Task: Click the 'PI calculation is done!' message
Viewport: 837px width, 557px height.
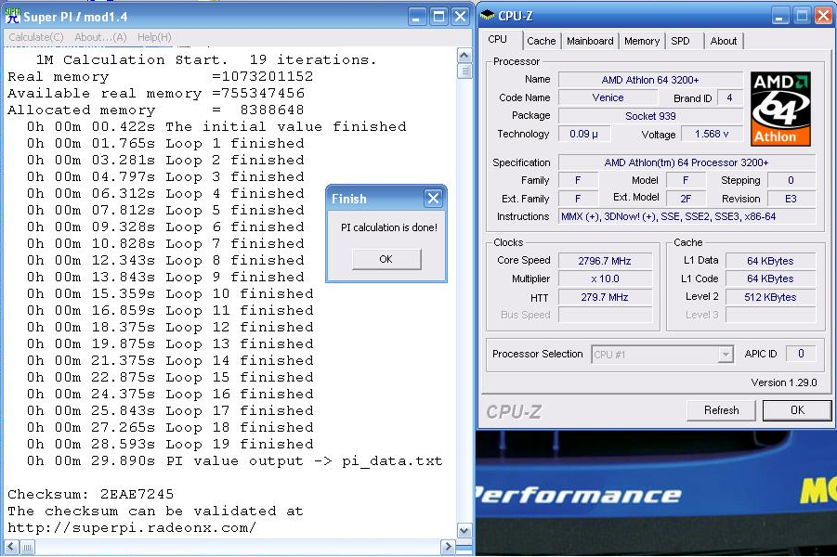Action: tap(389, 227)
